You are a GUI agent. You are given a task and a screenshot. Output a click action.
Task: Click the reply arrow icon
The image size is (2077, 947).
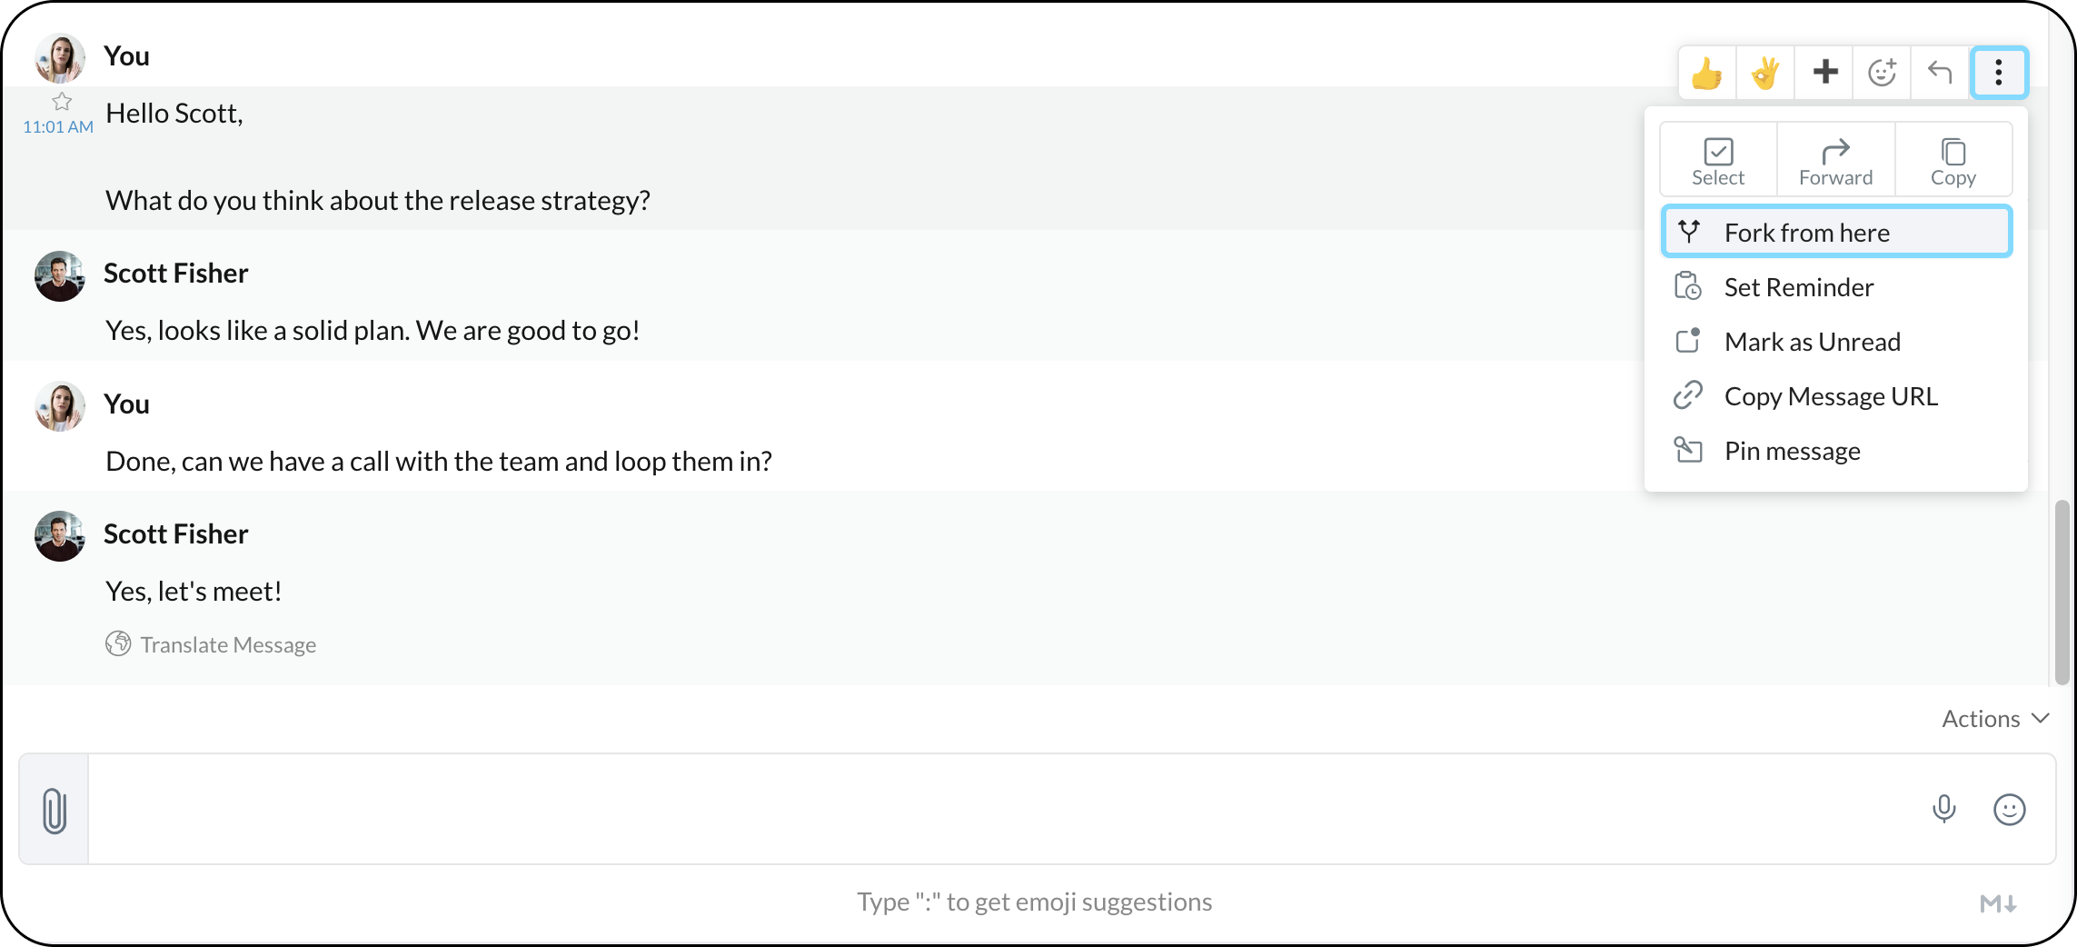[x=1940, y=72]
